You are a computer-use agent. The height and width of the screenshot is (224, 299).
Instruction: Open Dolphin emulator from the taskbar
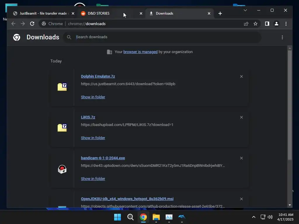(182, 217)
